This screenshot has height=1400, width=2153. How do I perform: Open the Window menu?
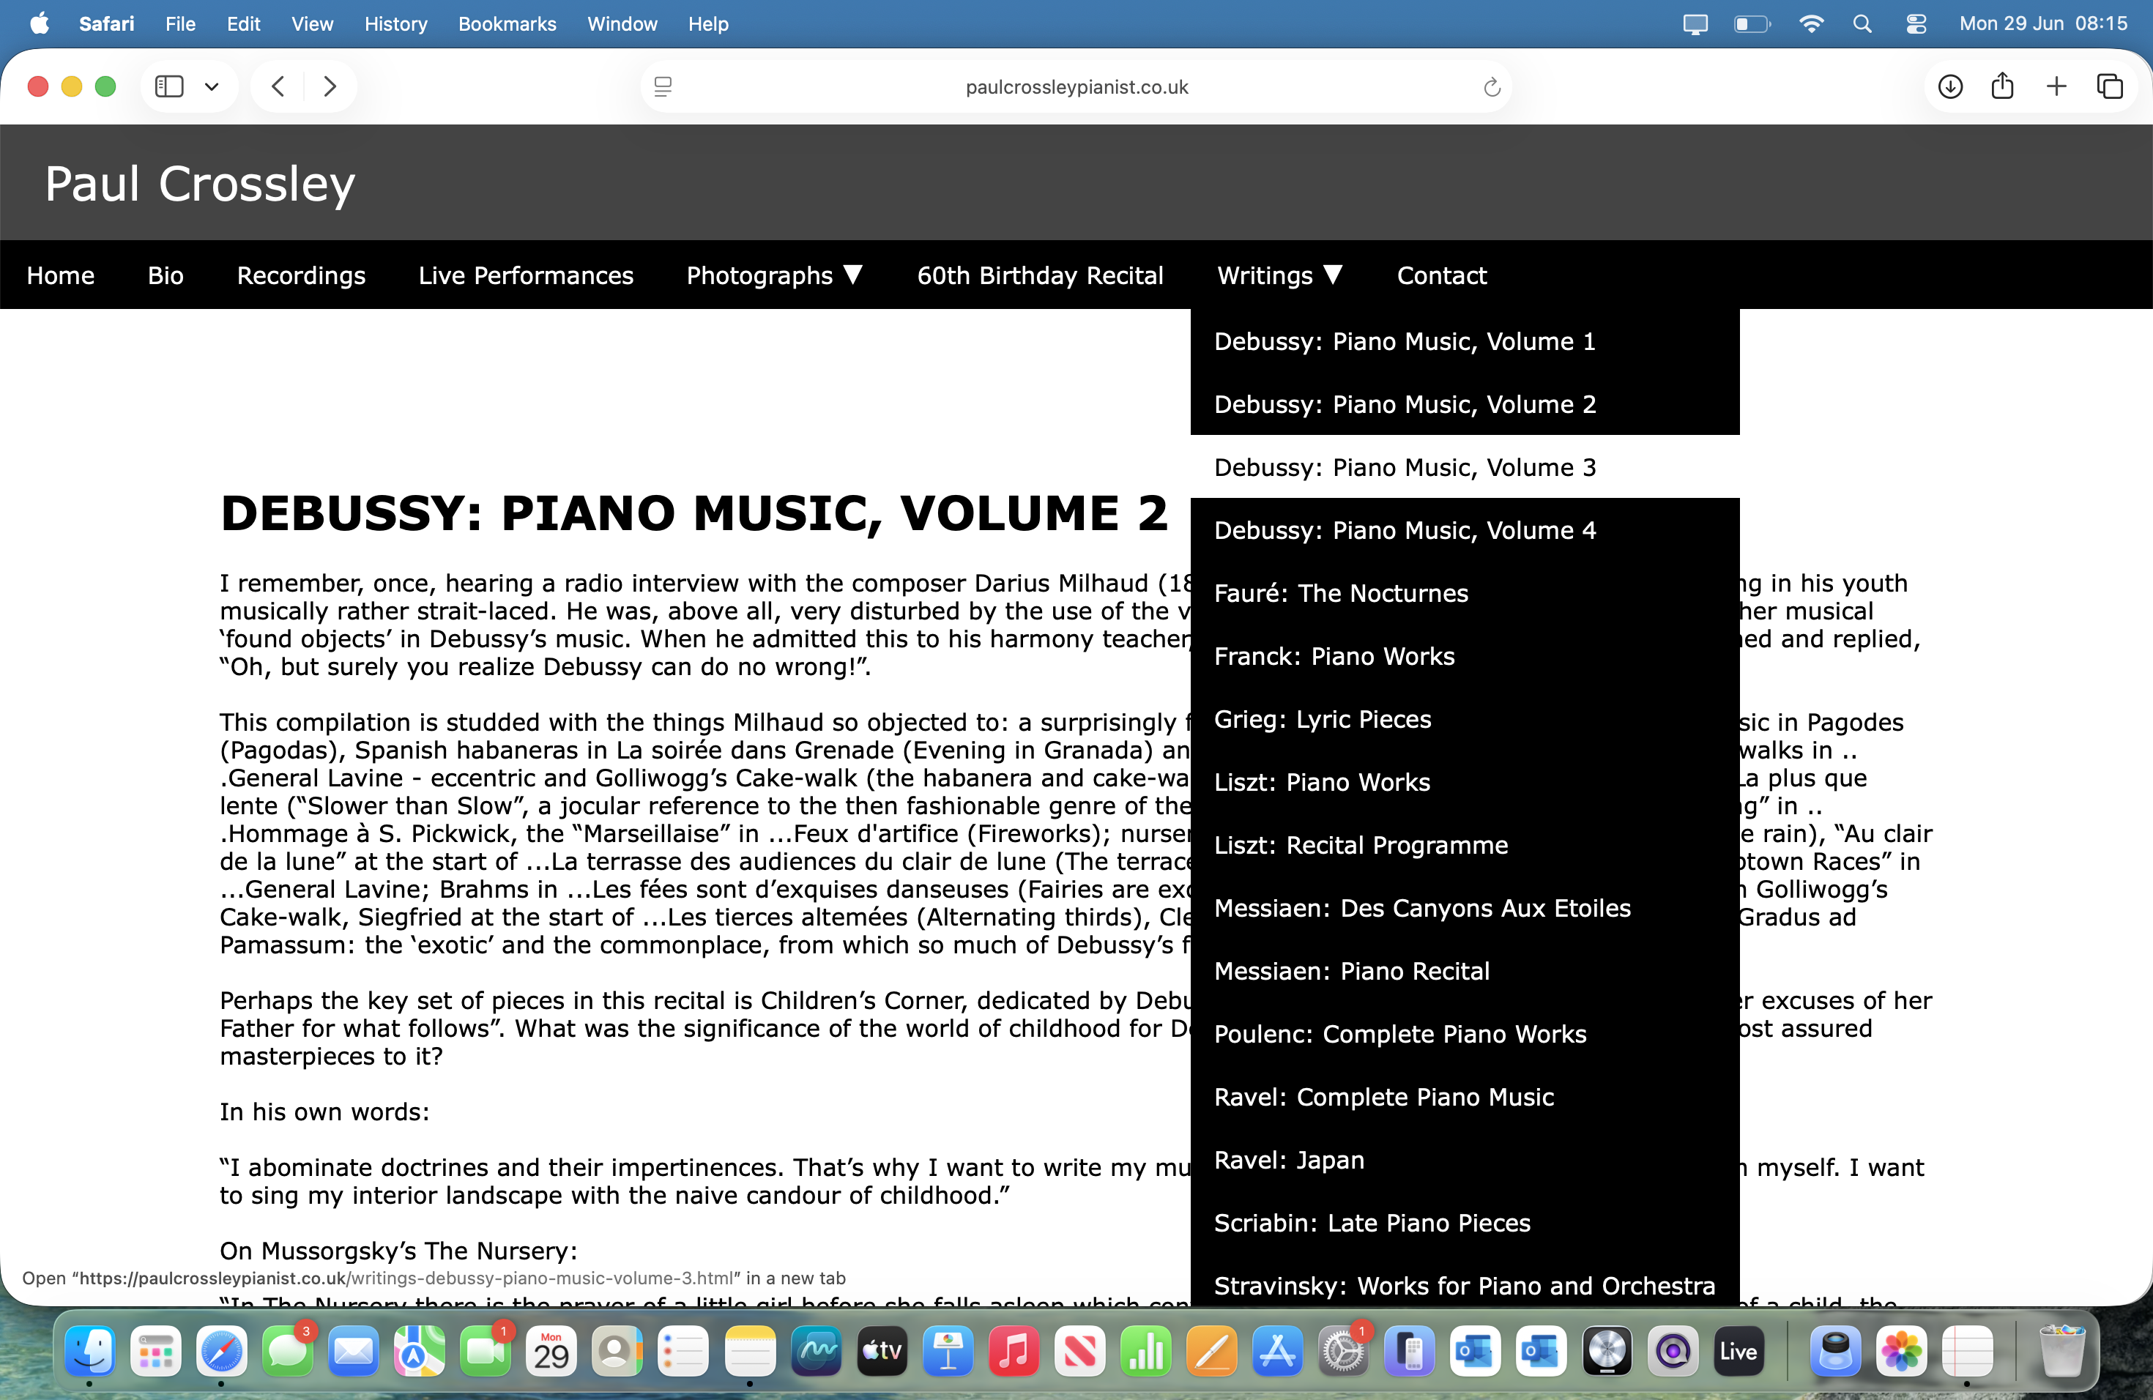coord(622,23)
